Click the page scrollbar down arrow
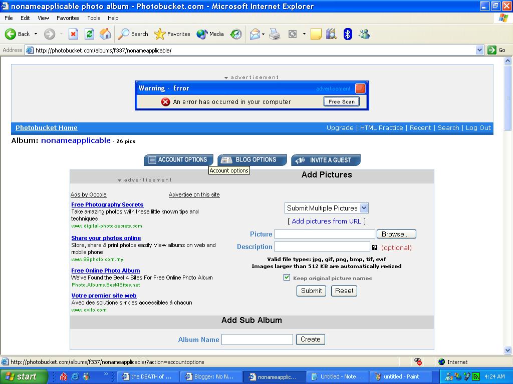The width and height of the screenshot is (513, 384). click(x=508, y=350)
